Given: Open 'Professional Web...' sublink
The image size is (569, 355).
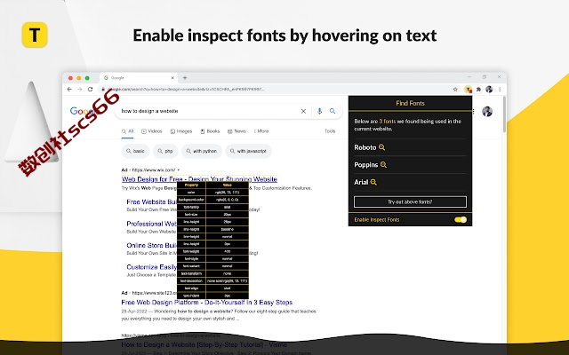Looking at the screenshot, I should point(152,224).
